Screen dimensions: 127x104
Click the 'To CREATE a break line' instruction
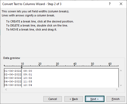40,21
